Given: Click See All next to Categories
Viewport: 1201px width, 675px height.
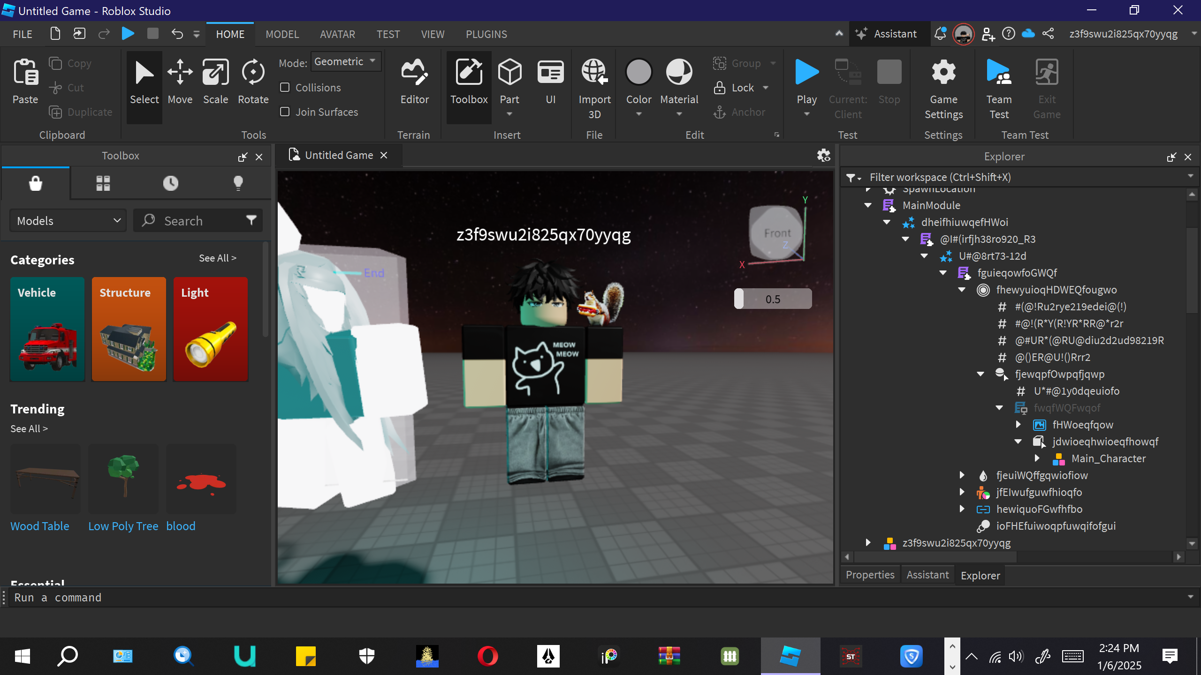Looking at the screenshot, I should click(217, 258).
